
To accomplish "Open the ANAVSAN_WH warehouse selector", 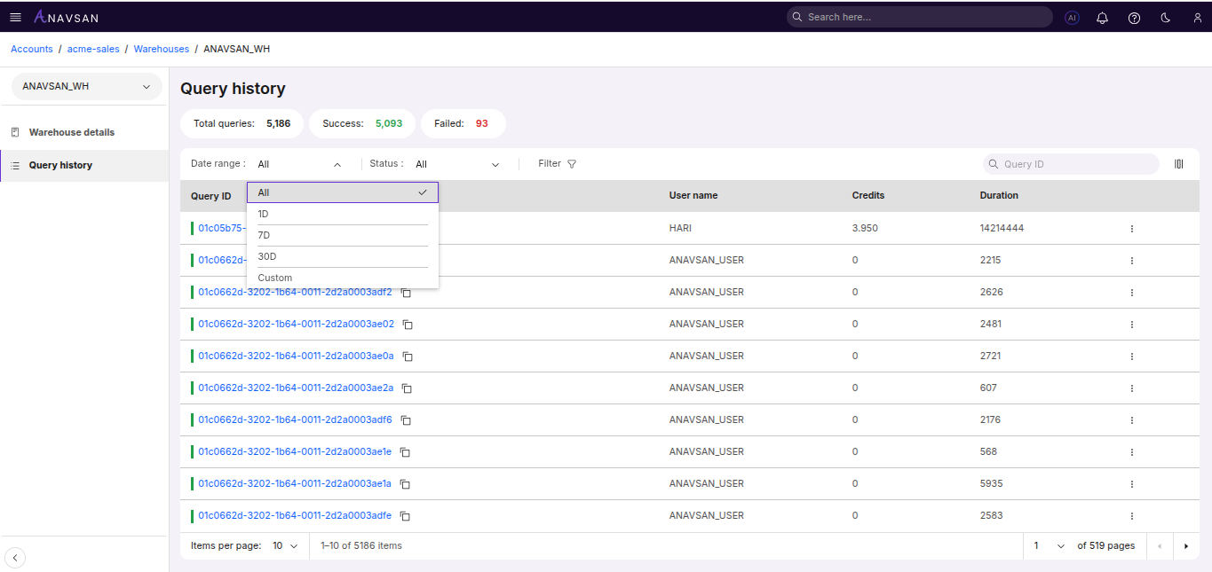I will click(86, 87).
